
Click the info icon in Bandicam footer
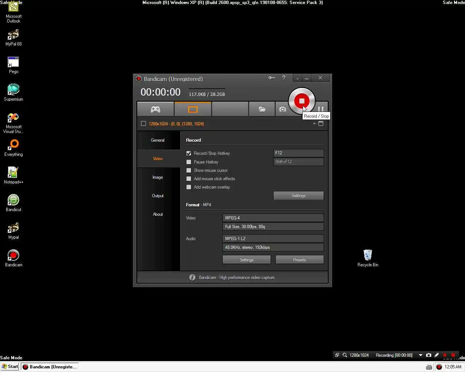tap(192, 278)
